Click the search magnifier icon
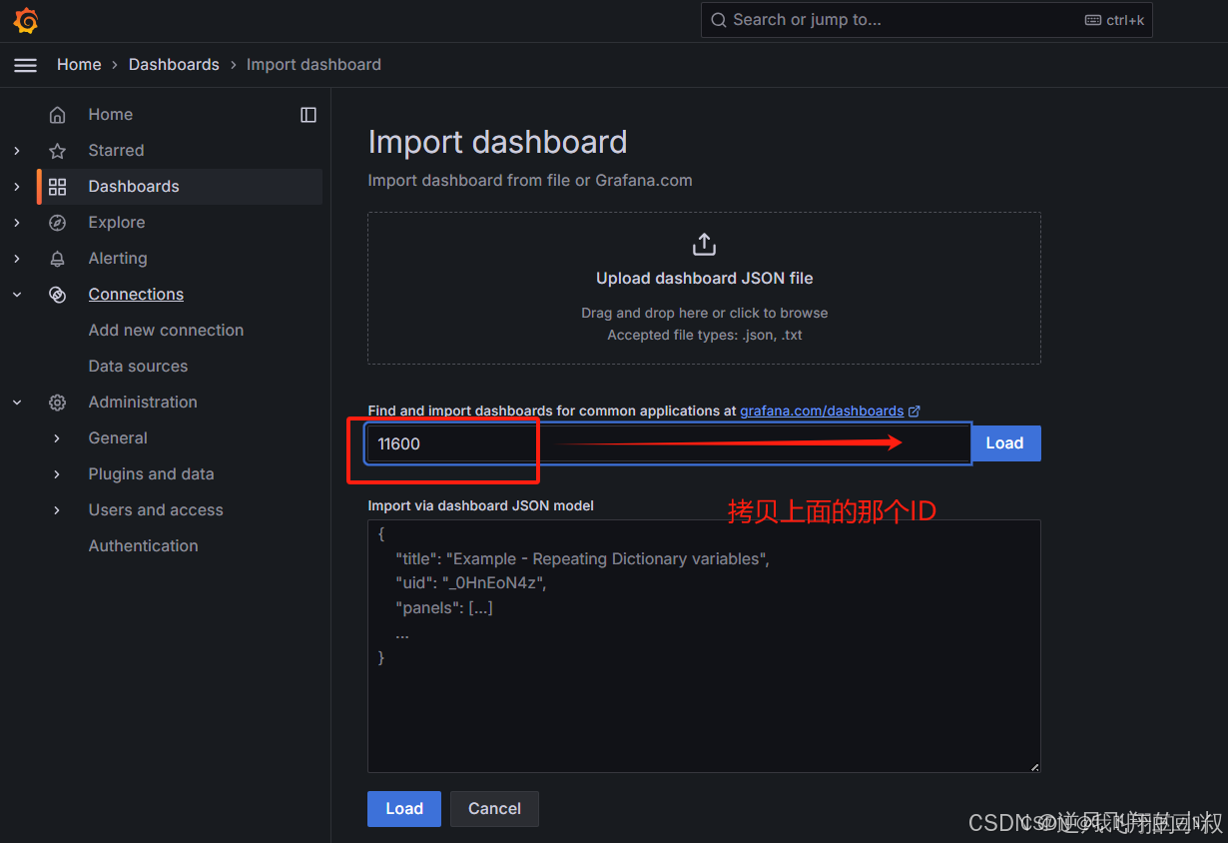1228x843 pixels. click(719, 20)
